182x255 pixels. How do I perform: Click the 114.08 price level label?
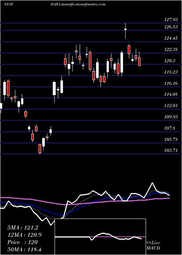171,94
